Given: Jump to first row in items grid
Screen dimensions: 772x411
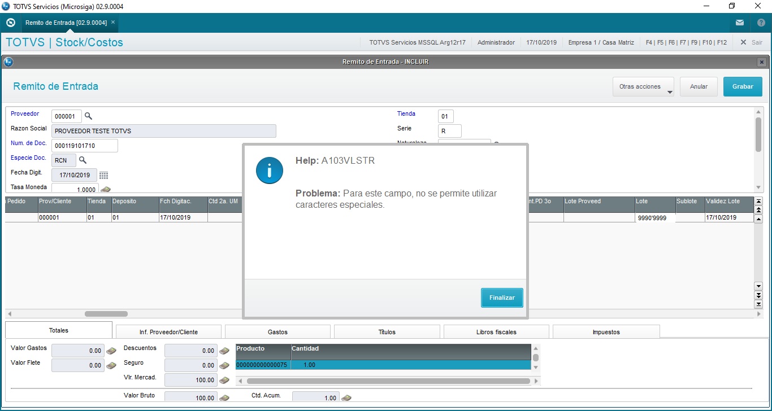Looking at the screenshot, I should [758, 201].
